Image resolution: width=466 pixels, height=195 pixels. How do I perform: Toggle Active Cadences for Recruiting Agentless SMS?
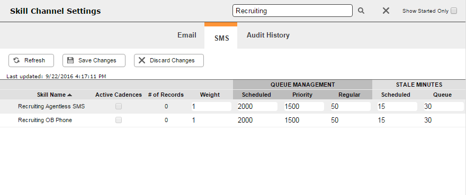click(x=119, y=106)
